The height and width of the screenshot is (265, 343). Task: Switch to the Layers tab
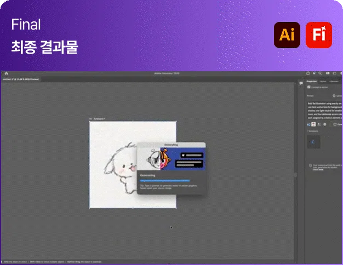coord(323,82)
